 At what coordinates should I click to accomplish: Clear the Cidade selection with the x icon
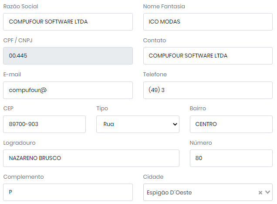click(260, 192)
